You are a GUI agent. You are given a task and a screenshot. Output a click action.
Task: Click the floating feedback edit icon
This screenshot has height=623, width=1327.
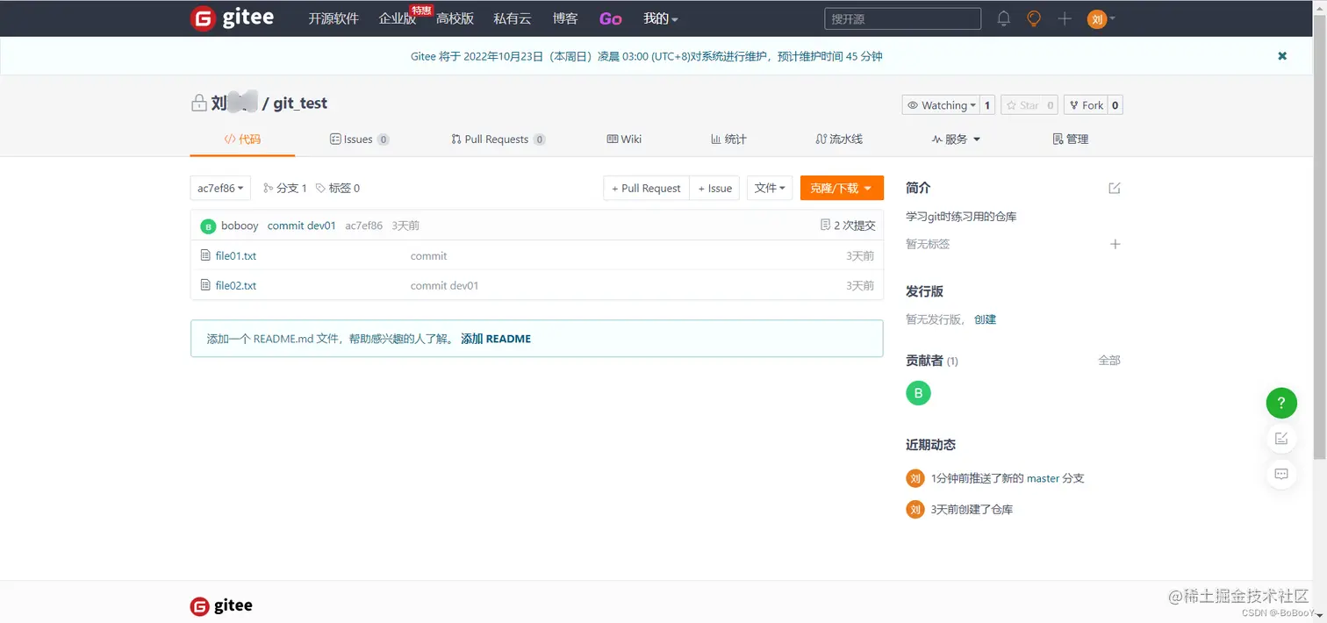tap(1281, 439)
